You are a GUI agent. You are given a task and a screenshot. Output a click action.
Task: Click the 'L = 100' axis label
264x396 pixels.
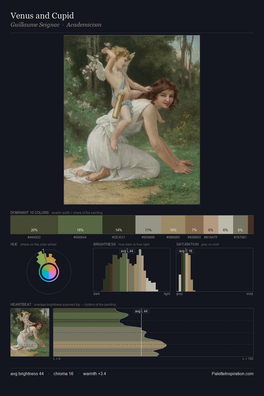coord(248,359)
